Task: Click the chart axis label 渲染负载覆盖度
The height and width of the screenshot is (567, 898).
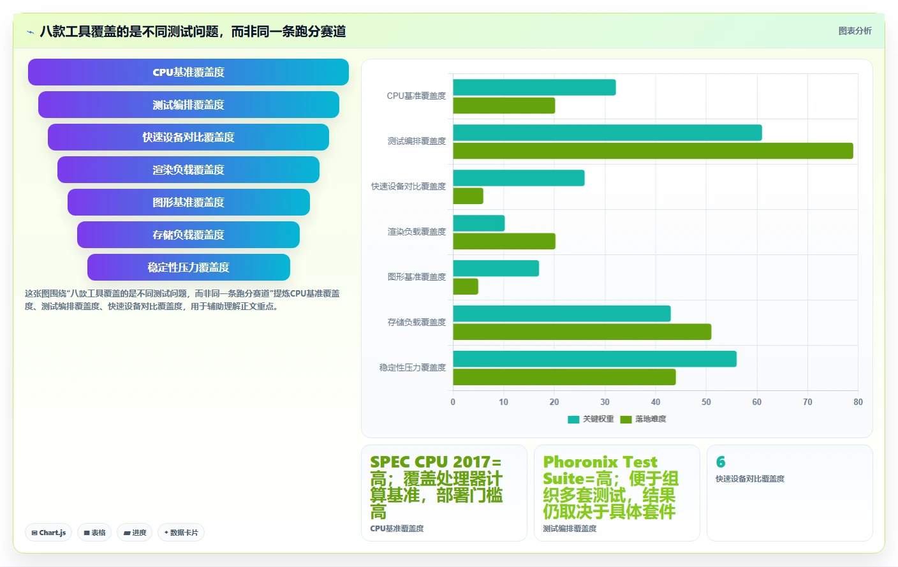Action: pyautogui.click(x=416, y=232)
